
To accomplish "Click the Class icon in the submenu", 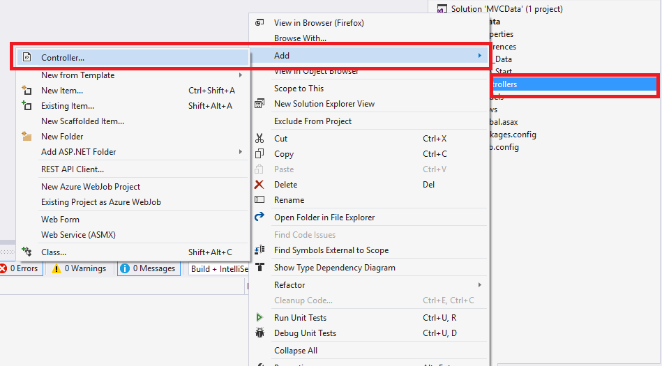I will 27,252.
